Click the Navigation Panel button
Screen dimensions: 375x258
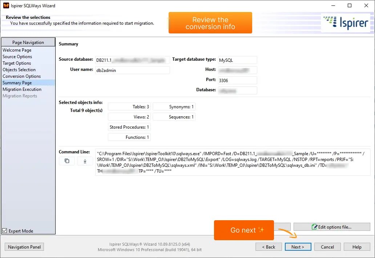[24, 247]
